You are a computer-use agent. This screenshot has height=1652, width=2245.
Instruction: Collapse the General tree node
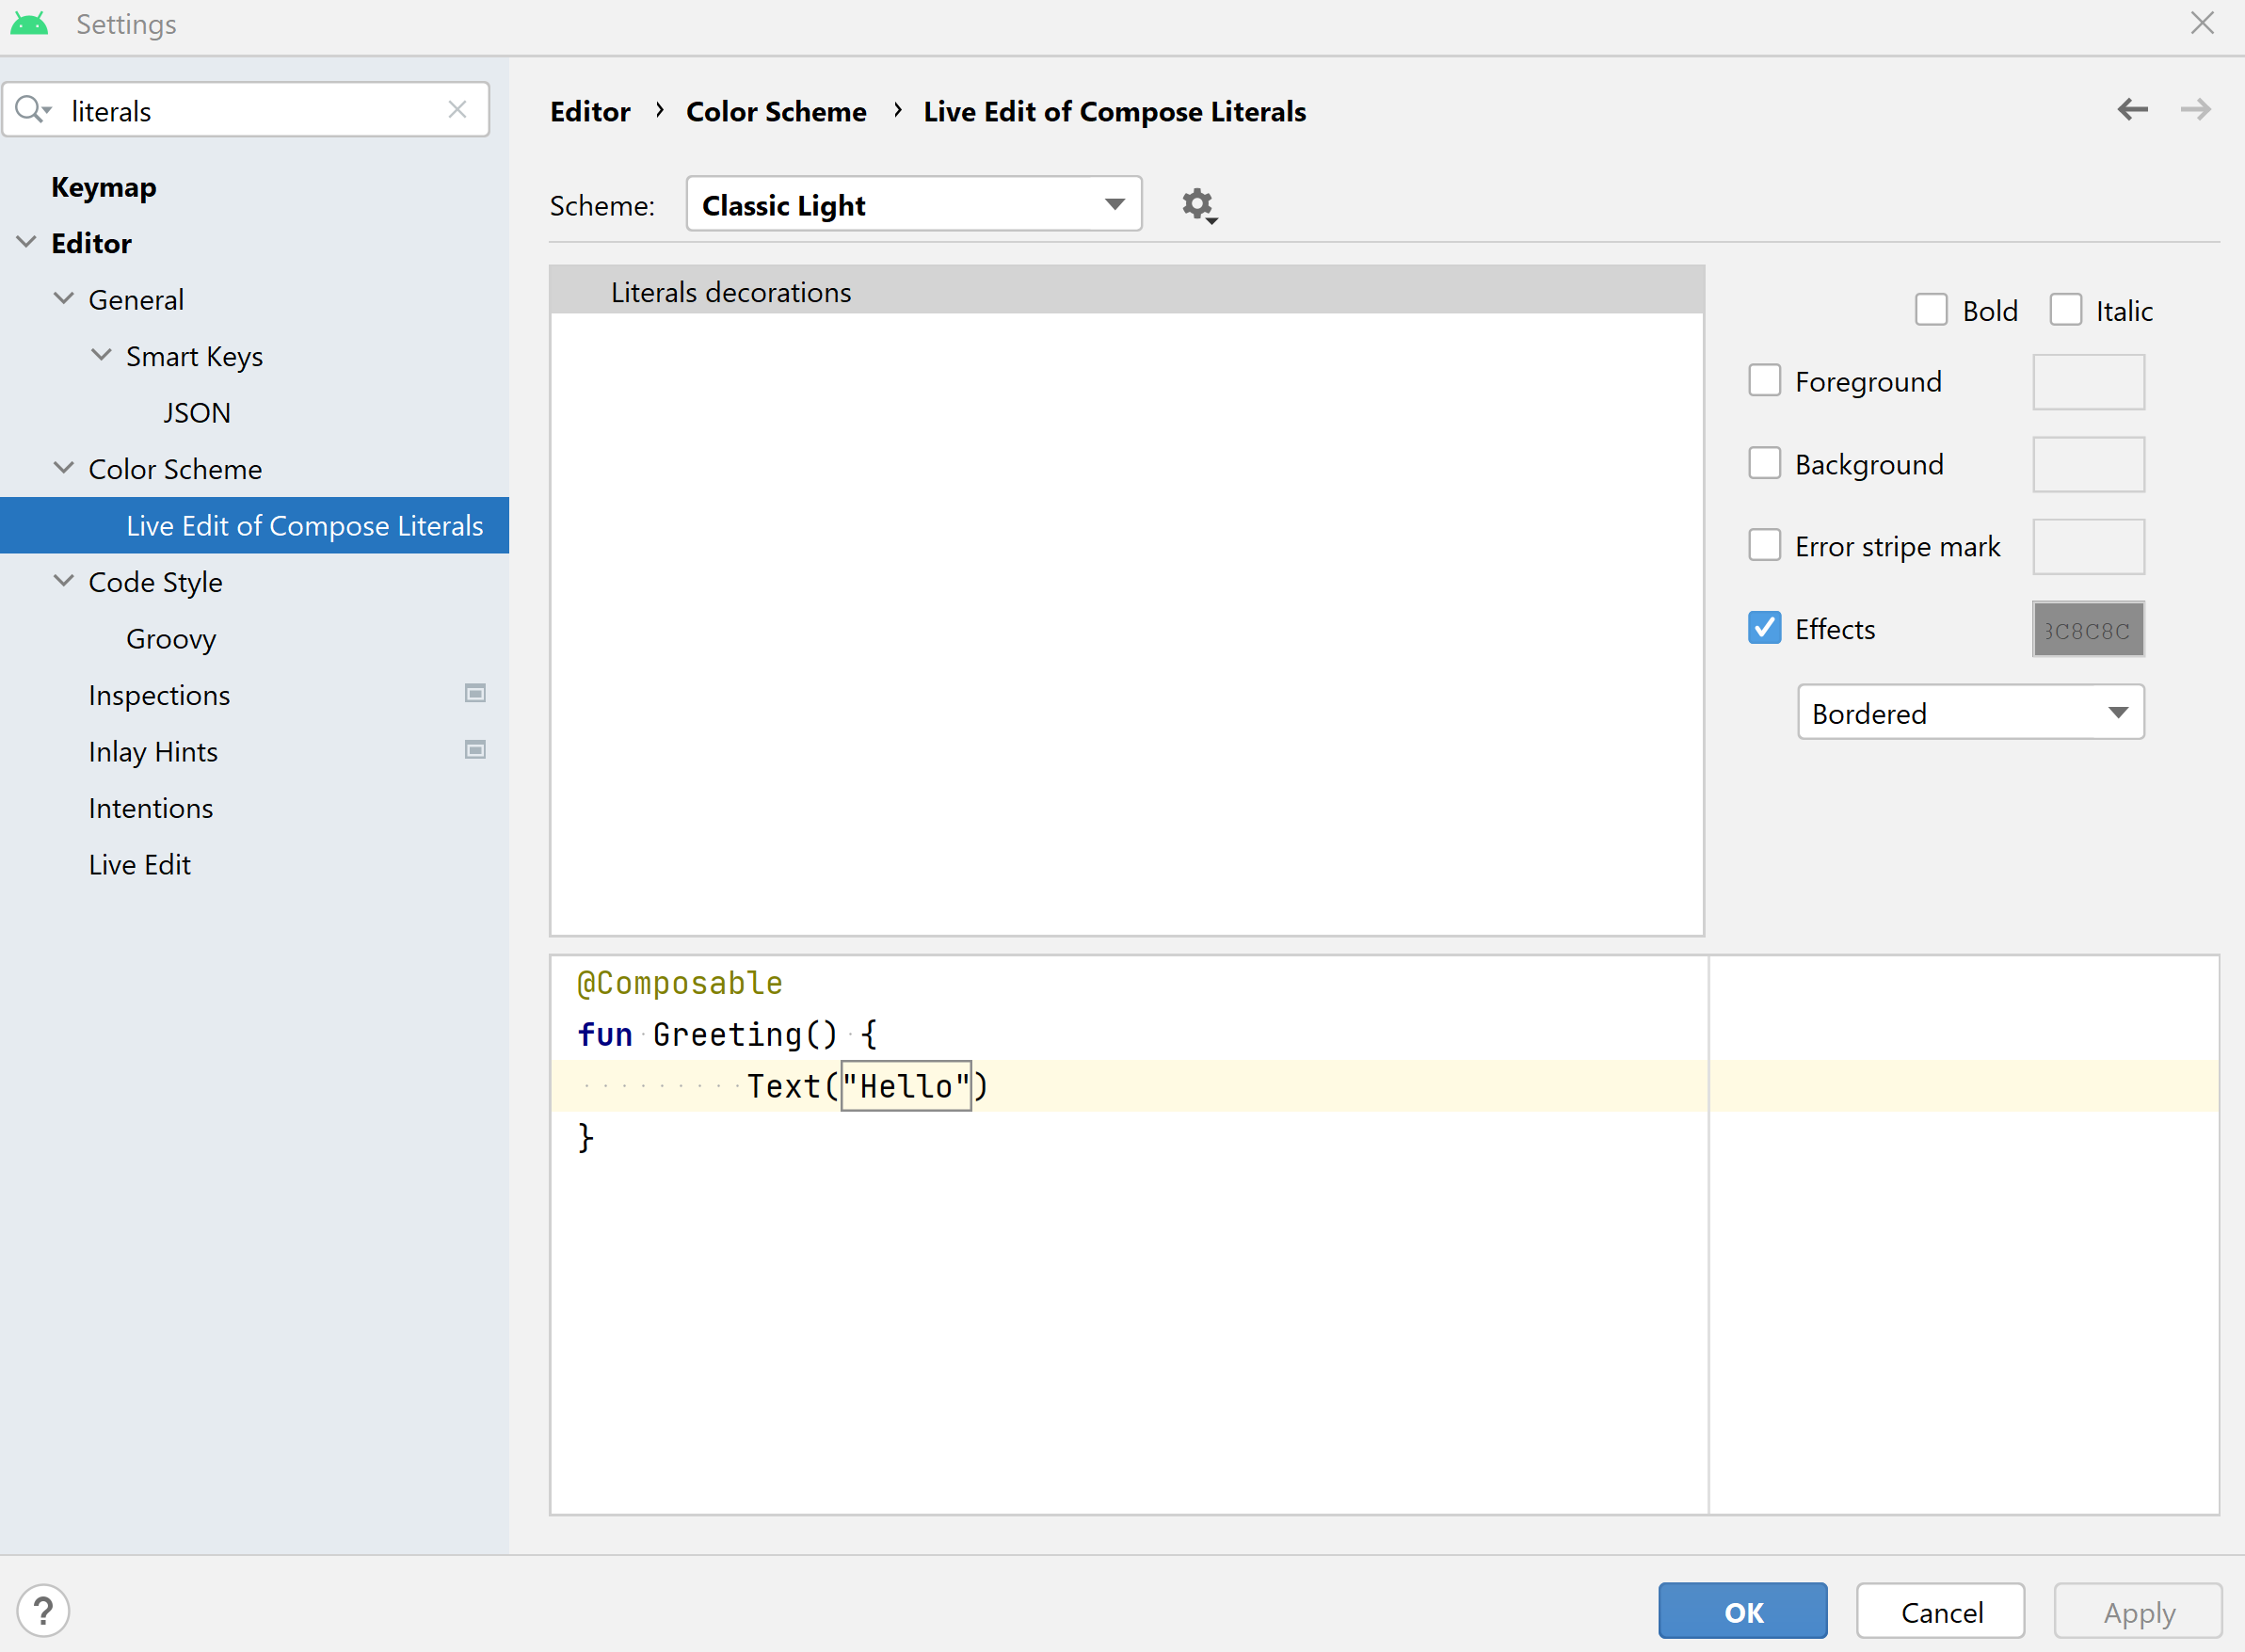(64, 299)
